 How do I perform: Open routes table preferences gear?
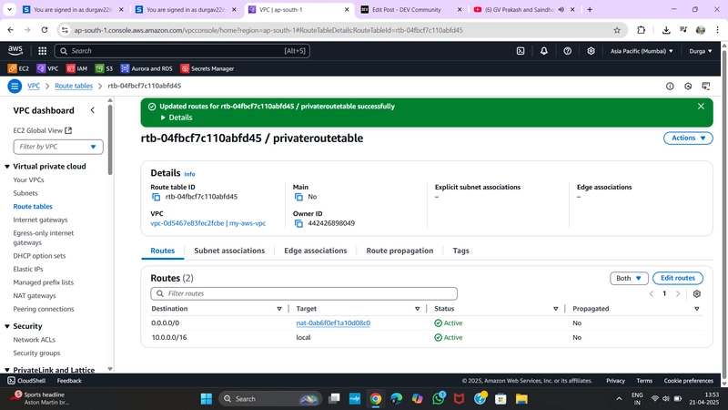tap(696, 293)
